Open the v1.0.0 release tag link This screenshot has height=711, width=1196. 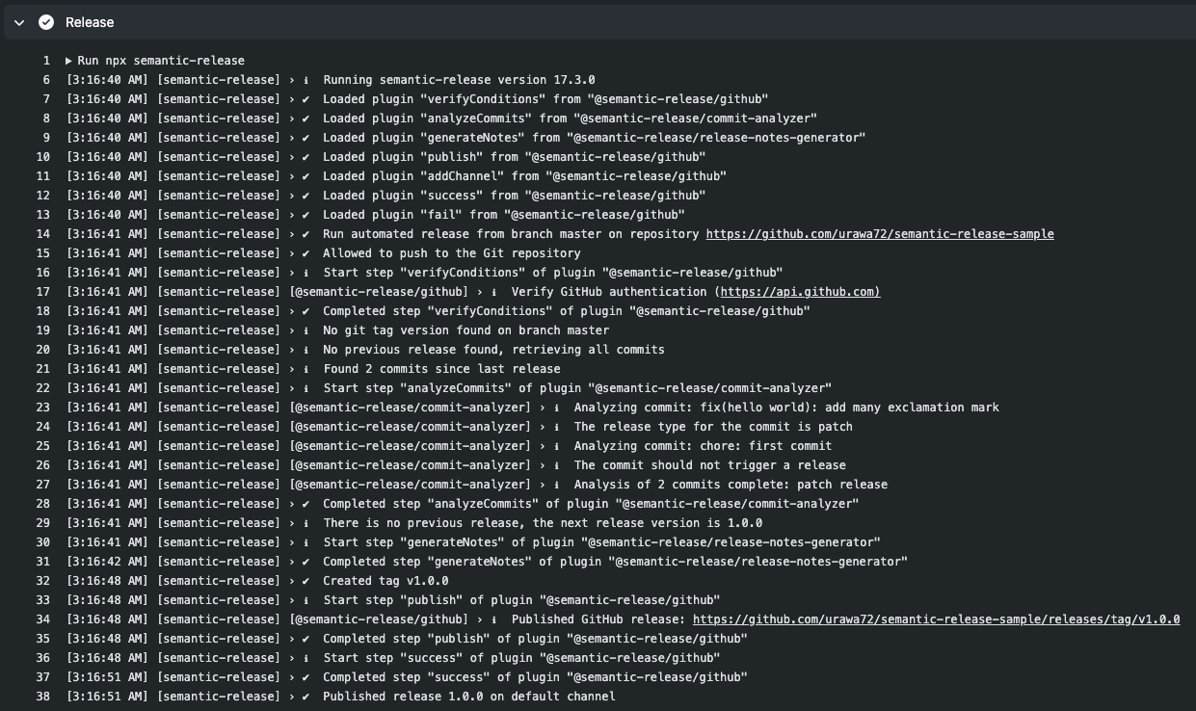click(x=935, y=619)
